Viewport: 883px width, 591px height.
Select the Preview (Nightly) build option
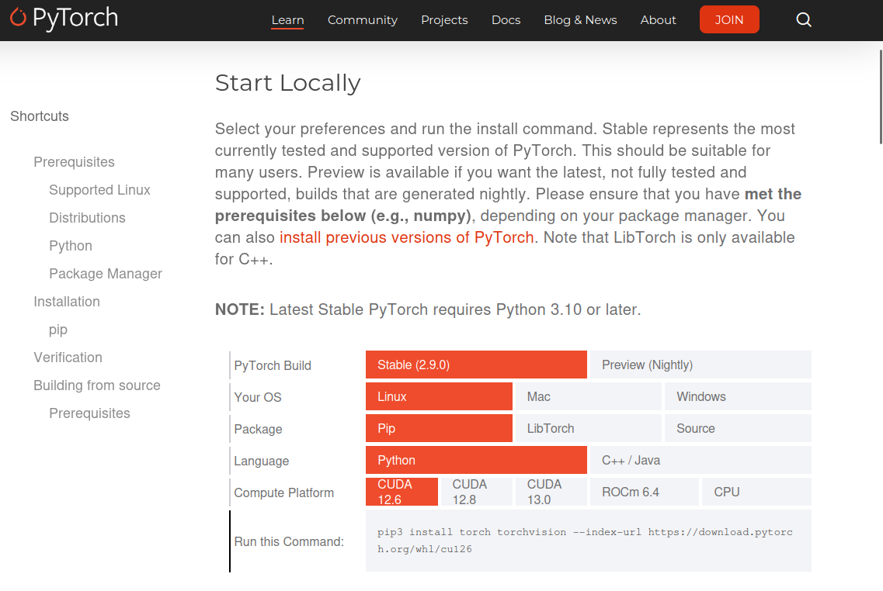700,365
